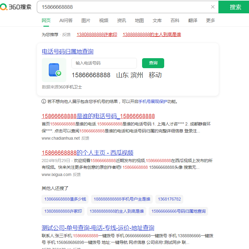Click the phone location lookup icon
This screenshot has width=249, height=249.
54,70
